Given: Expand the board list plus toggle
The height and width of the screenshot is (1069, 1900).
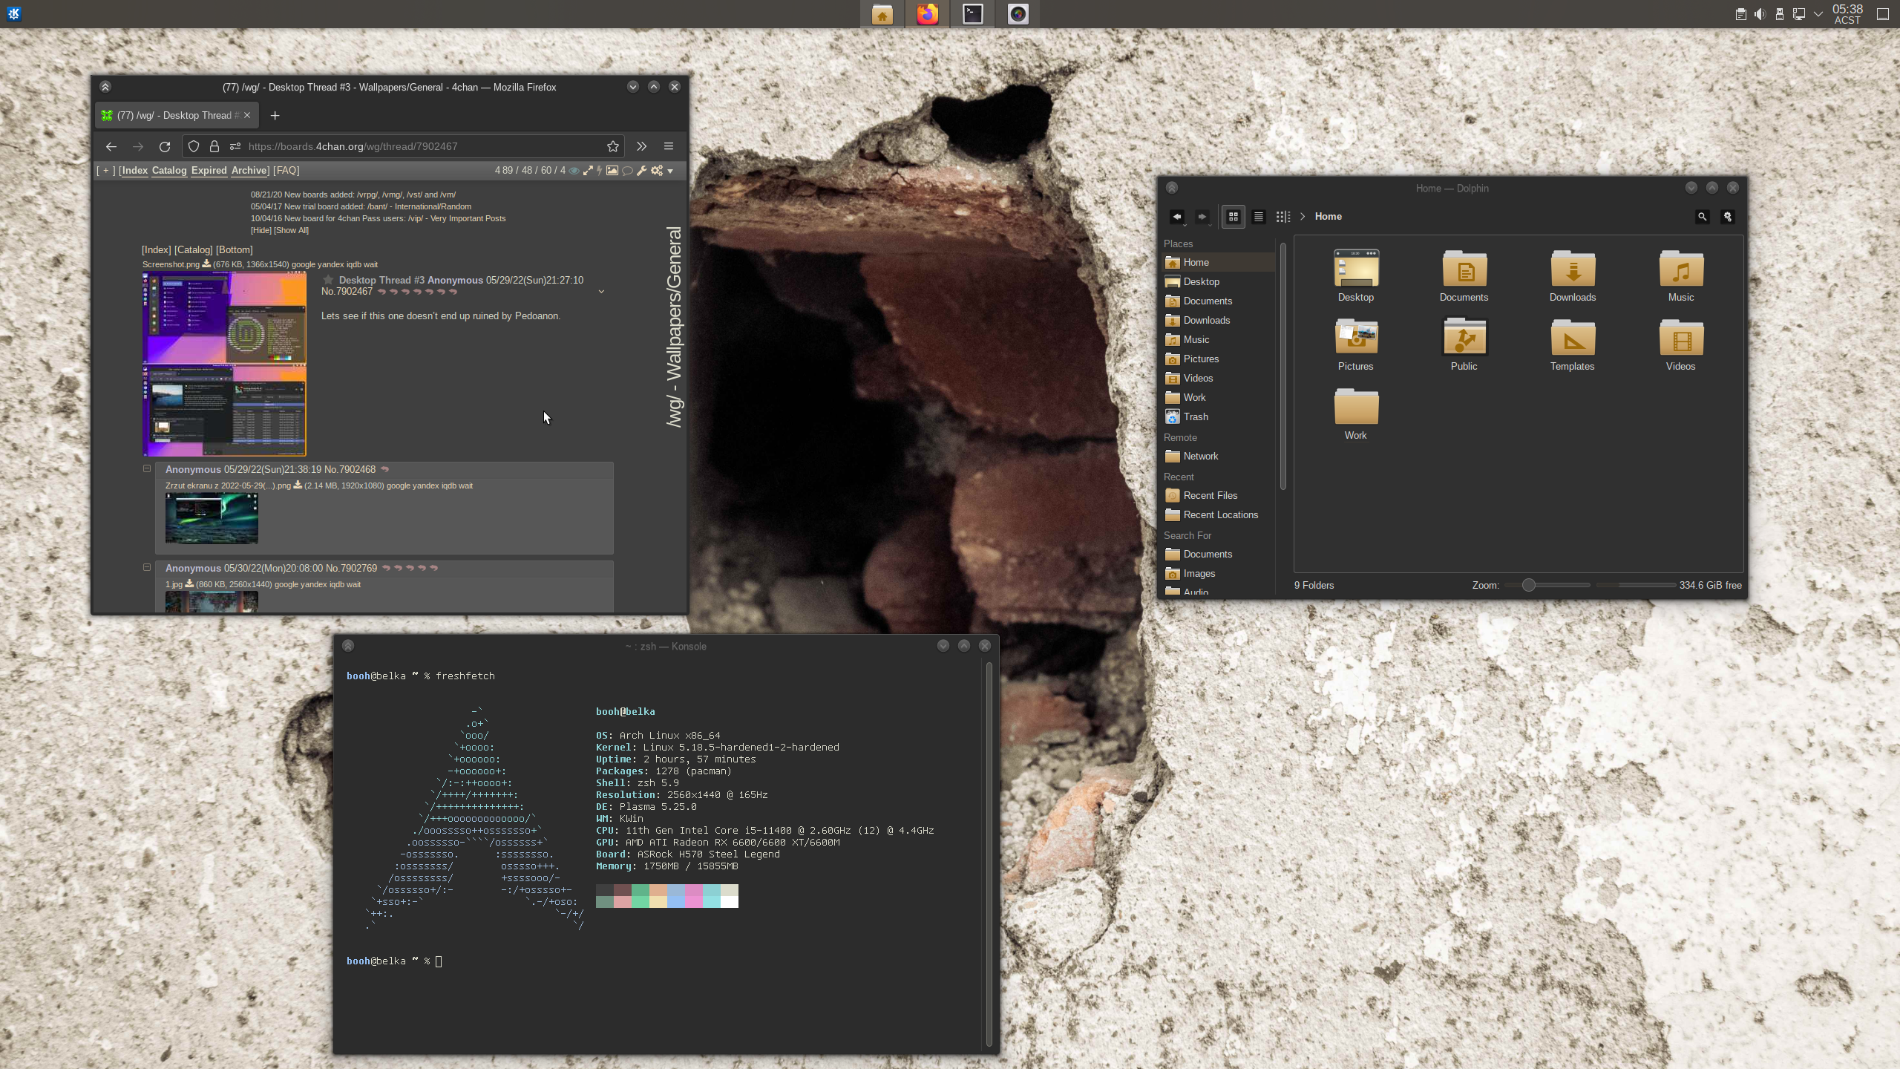Looking at the screenshot, I should 106,171.
